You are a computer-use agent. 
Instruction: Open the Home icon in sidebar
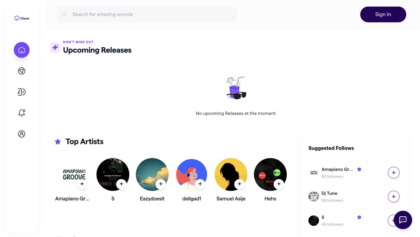[x=22, y=50]
